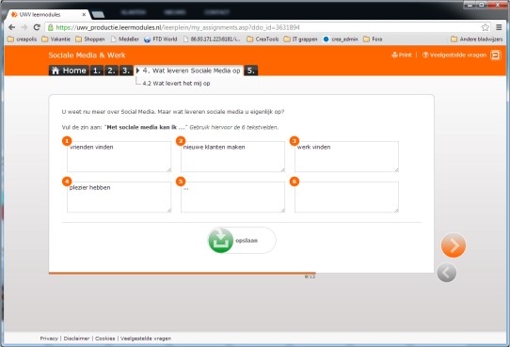Viewport: 510px width, 347px height.
Task: Click the address bar URL
Action: 178,27
